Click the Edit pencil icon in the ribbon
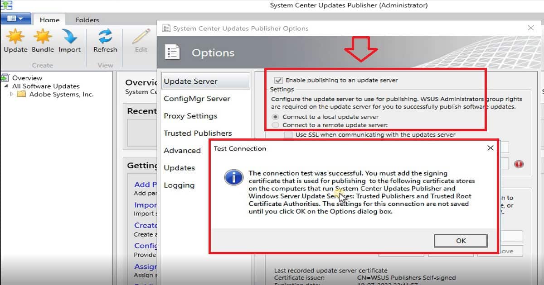This screenshot has height=285, width=544. [141, 36]
